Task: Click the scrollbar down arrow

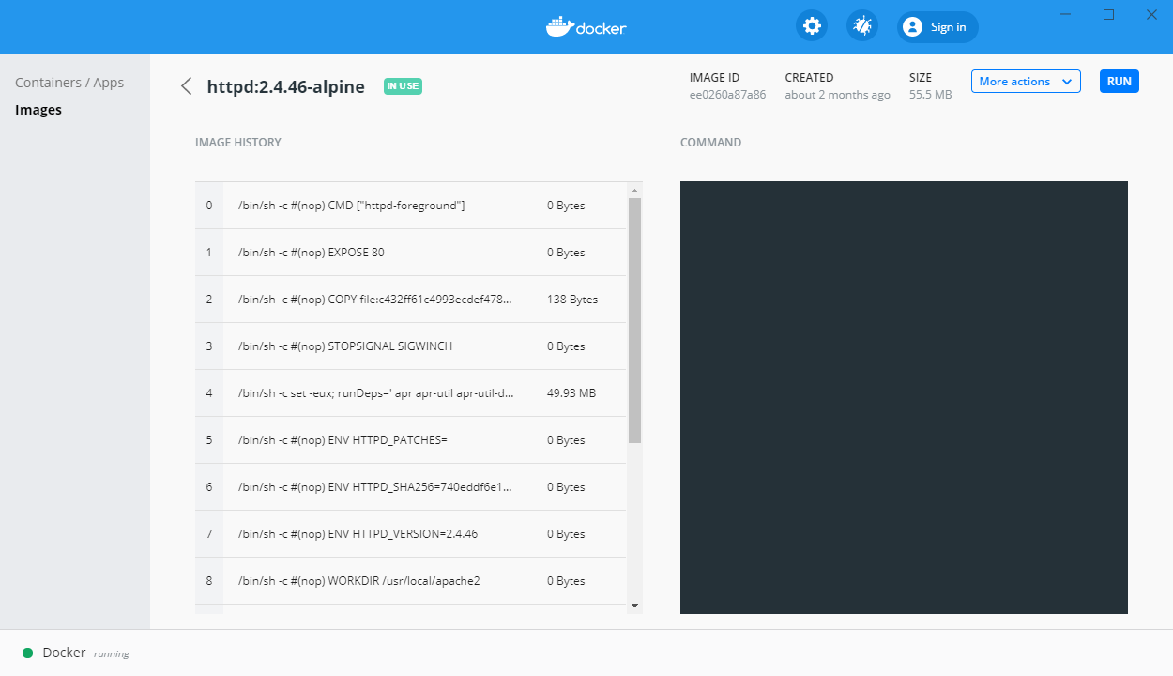Action: click(634, 606)
